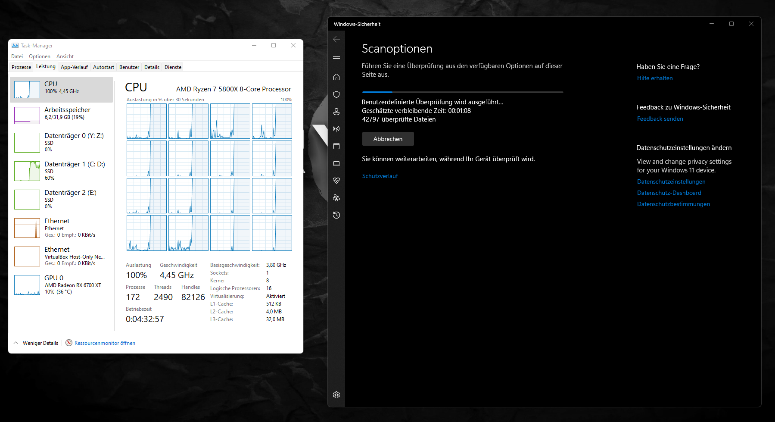Open the Schutzverlauf link
The width and height of the screenshot is (775, 422).
(x=380, y=176)
